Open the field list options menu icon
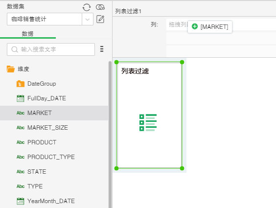Viewport: 276px width, 208px height. tap(102, 49)
